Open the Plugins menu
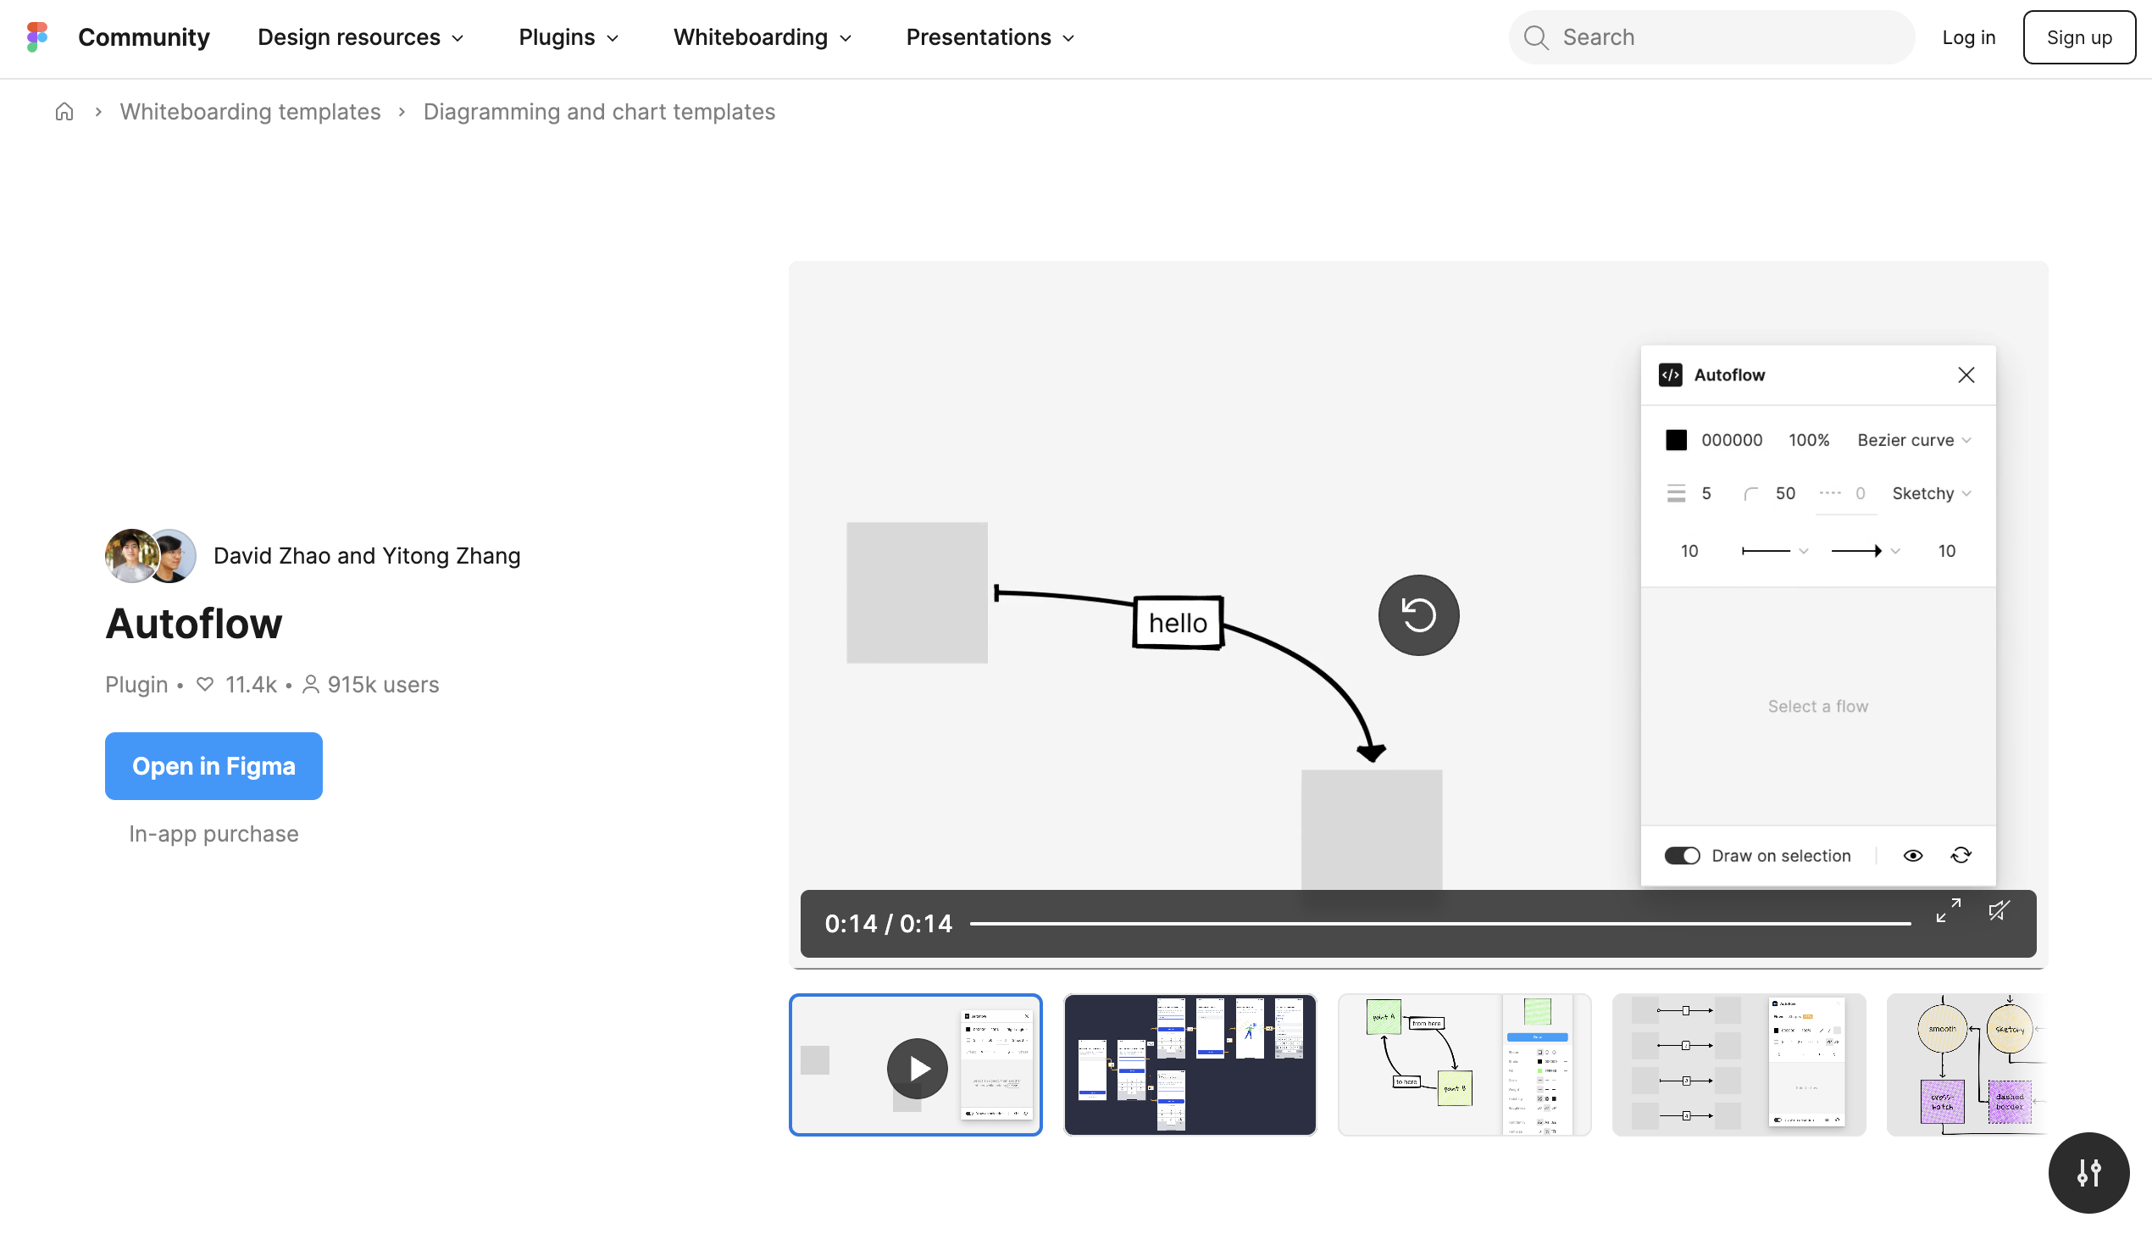This screenshot has width=2152, height=1234. [x=568, y=37]
